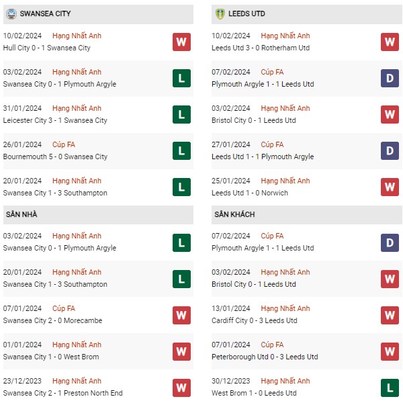Click the Leeds Utd club crest icon

[220, 13]
